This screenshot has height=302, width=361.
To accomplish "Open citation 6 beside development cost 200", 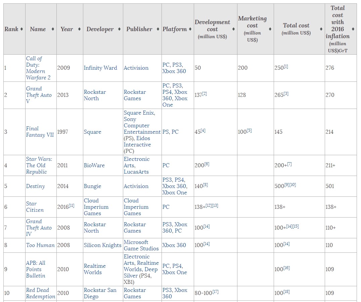I will [x=207, y=164].
